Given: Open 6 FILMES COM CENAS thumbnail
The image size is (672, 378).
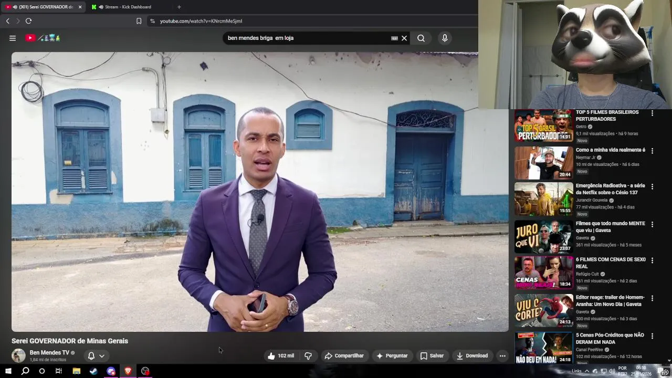Looking at the screenshot, I should pyautogui.click(x=543, y=272).
